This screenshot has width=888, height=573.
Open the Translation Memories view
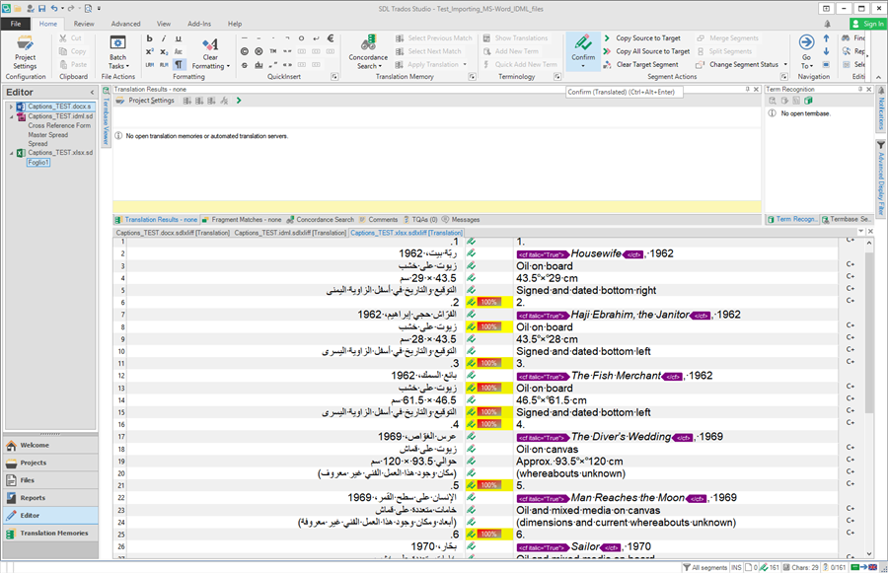[x=50, y=533]
